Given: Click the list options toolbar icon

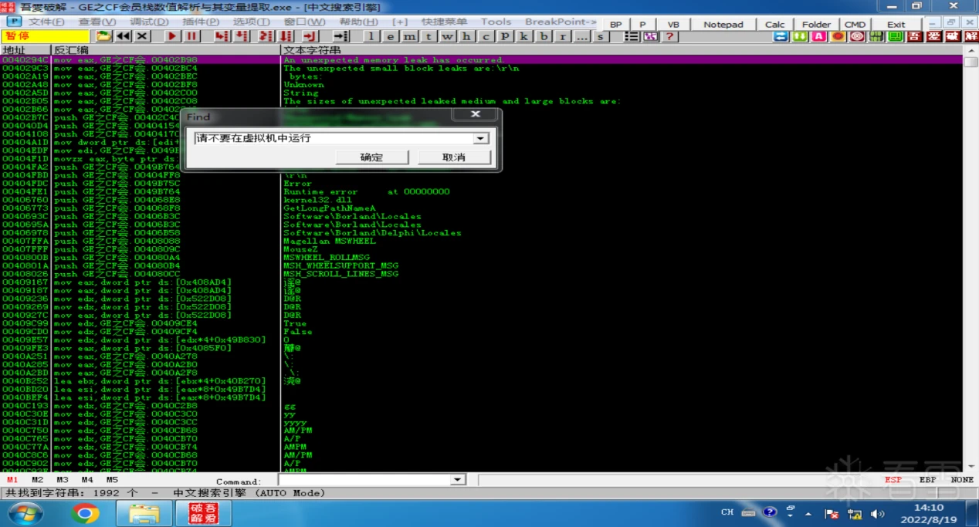Looking at the screenshot, I should pos(632,36).
